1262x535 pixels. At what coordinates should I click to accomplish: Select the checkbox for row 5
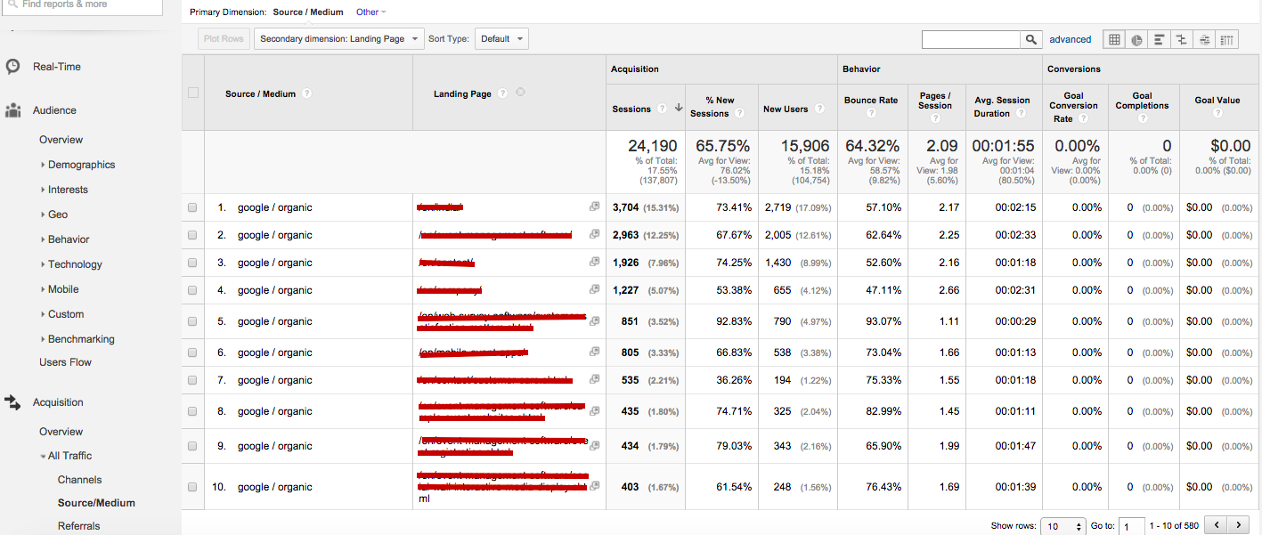191,322
